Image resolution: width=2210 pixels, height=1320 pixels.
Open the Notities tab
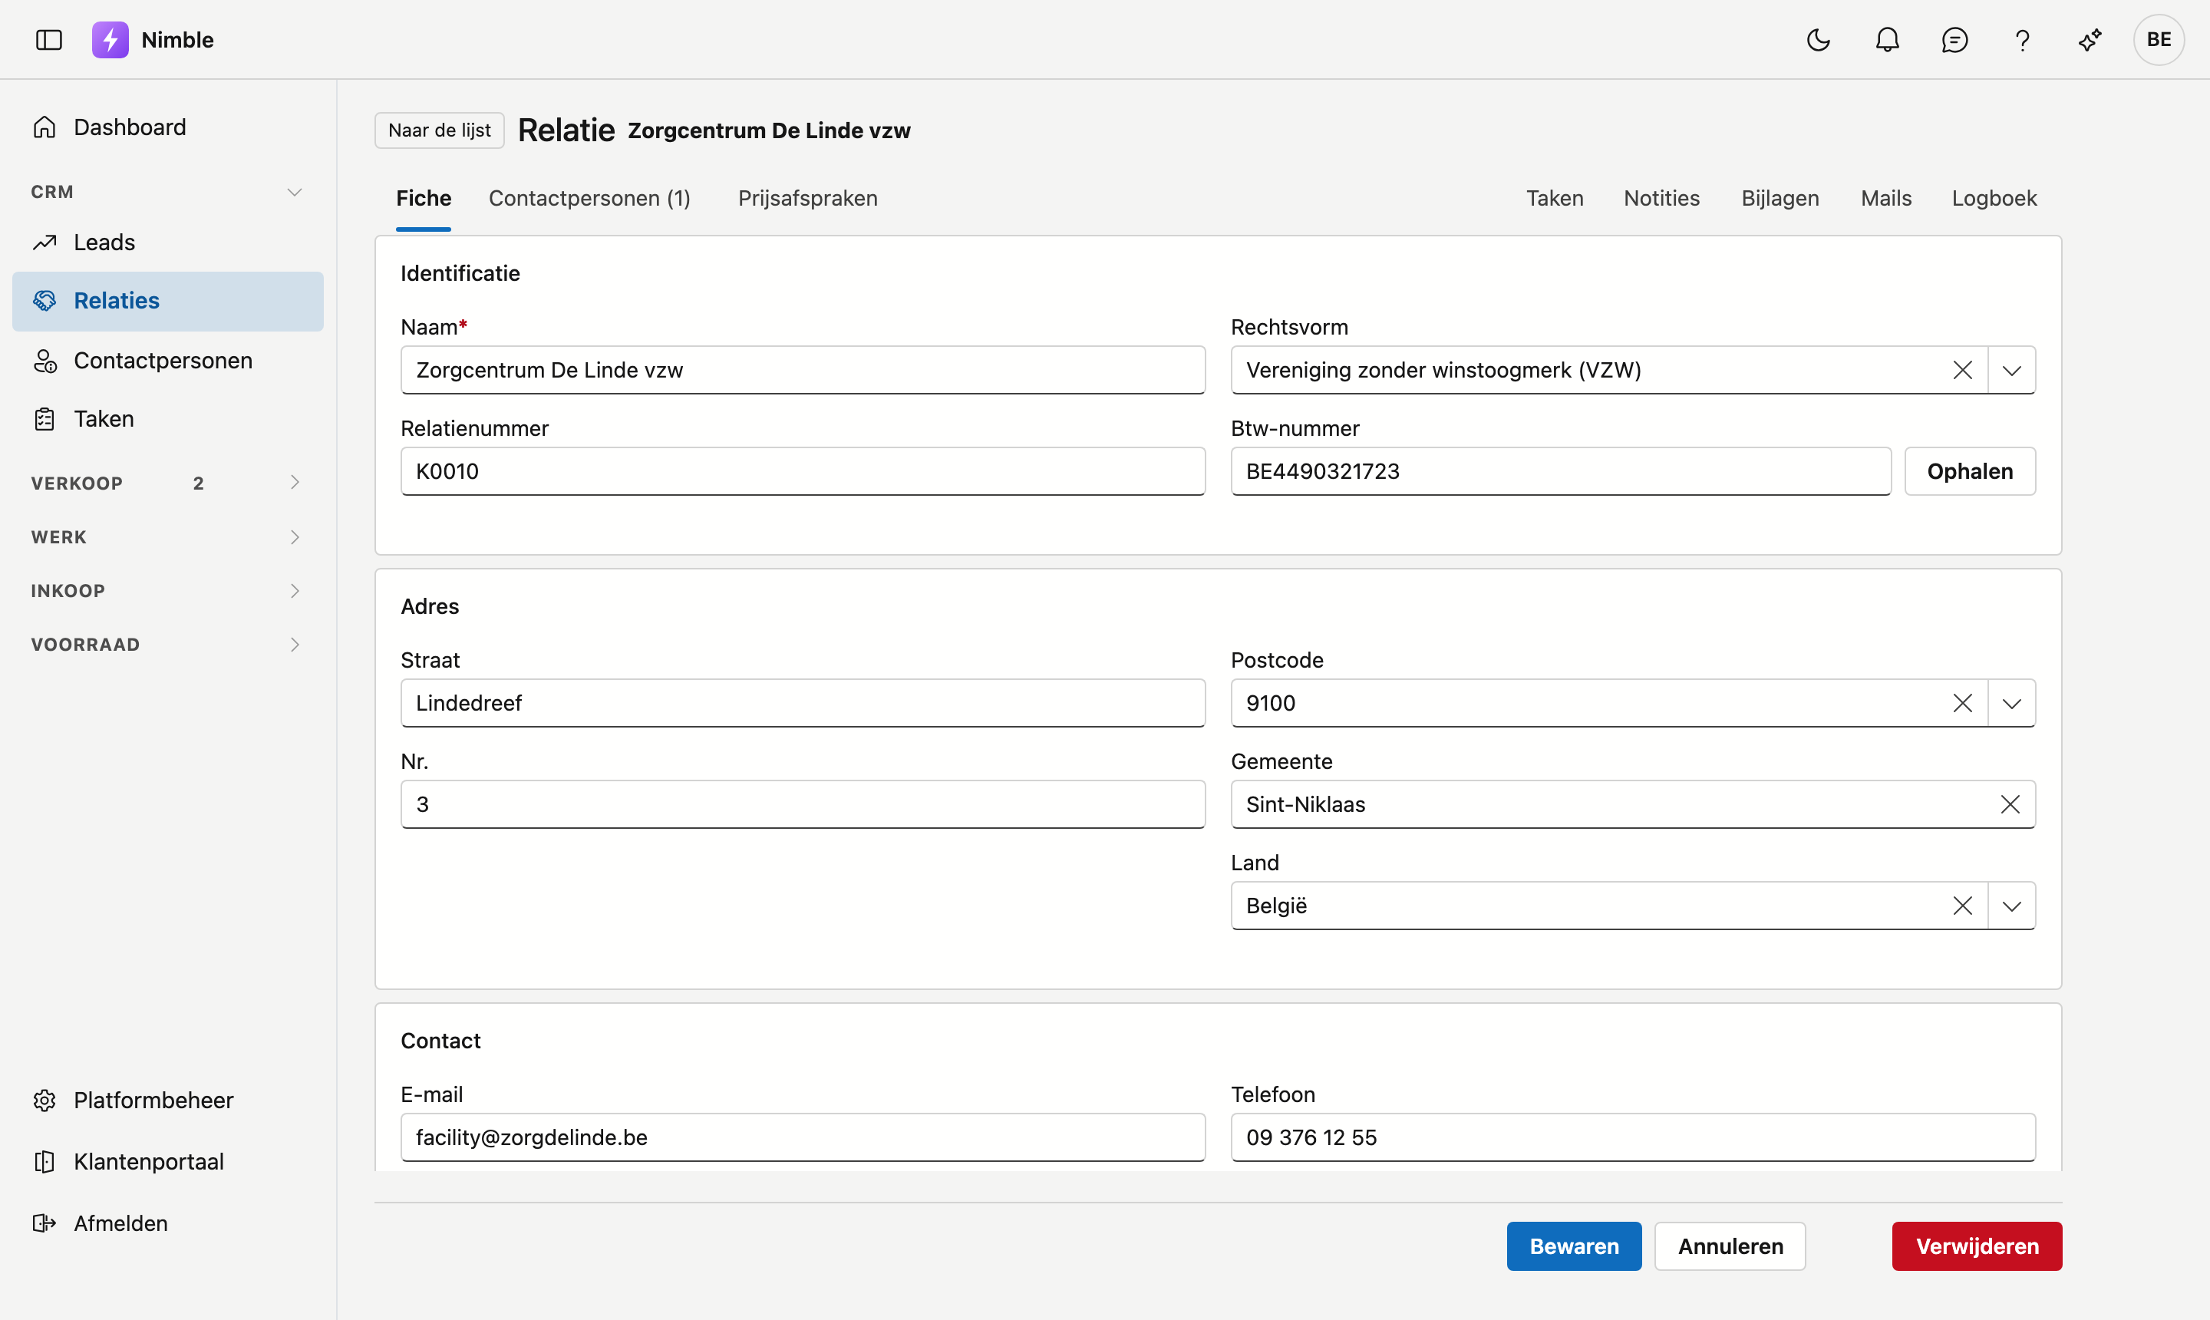pyautogui.click(x=1661, y=198)
